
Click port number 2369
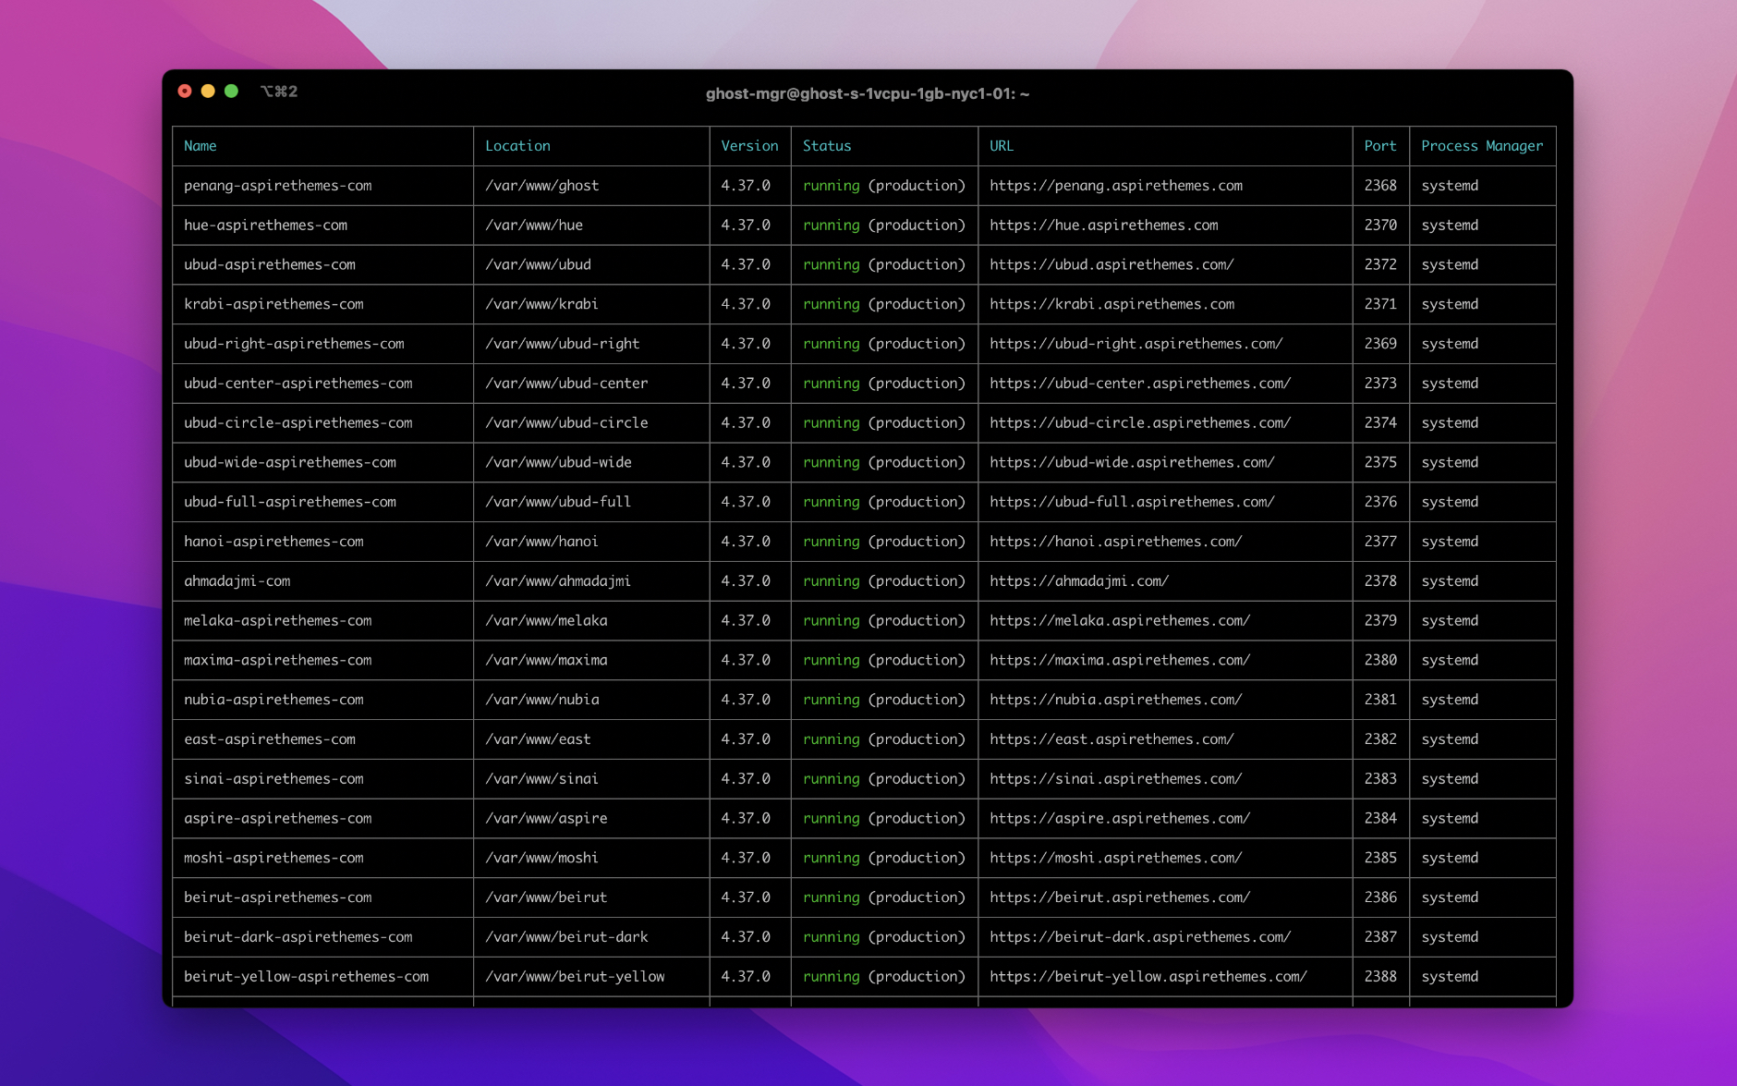point(1380,344)
